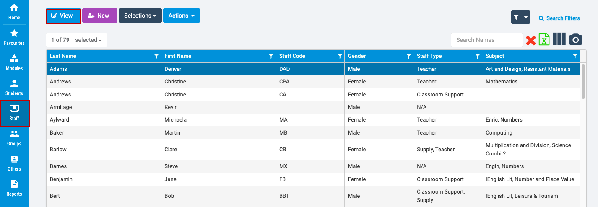Open the Subject column filter
The height and width of the screenshot is (207, 598).
tap(575, 56)
